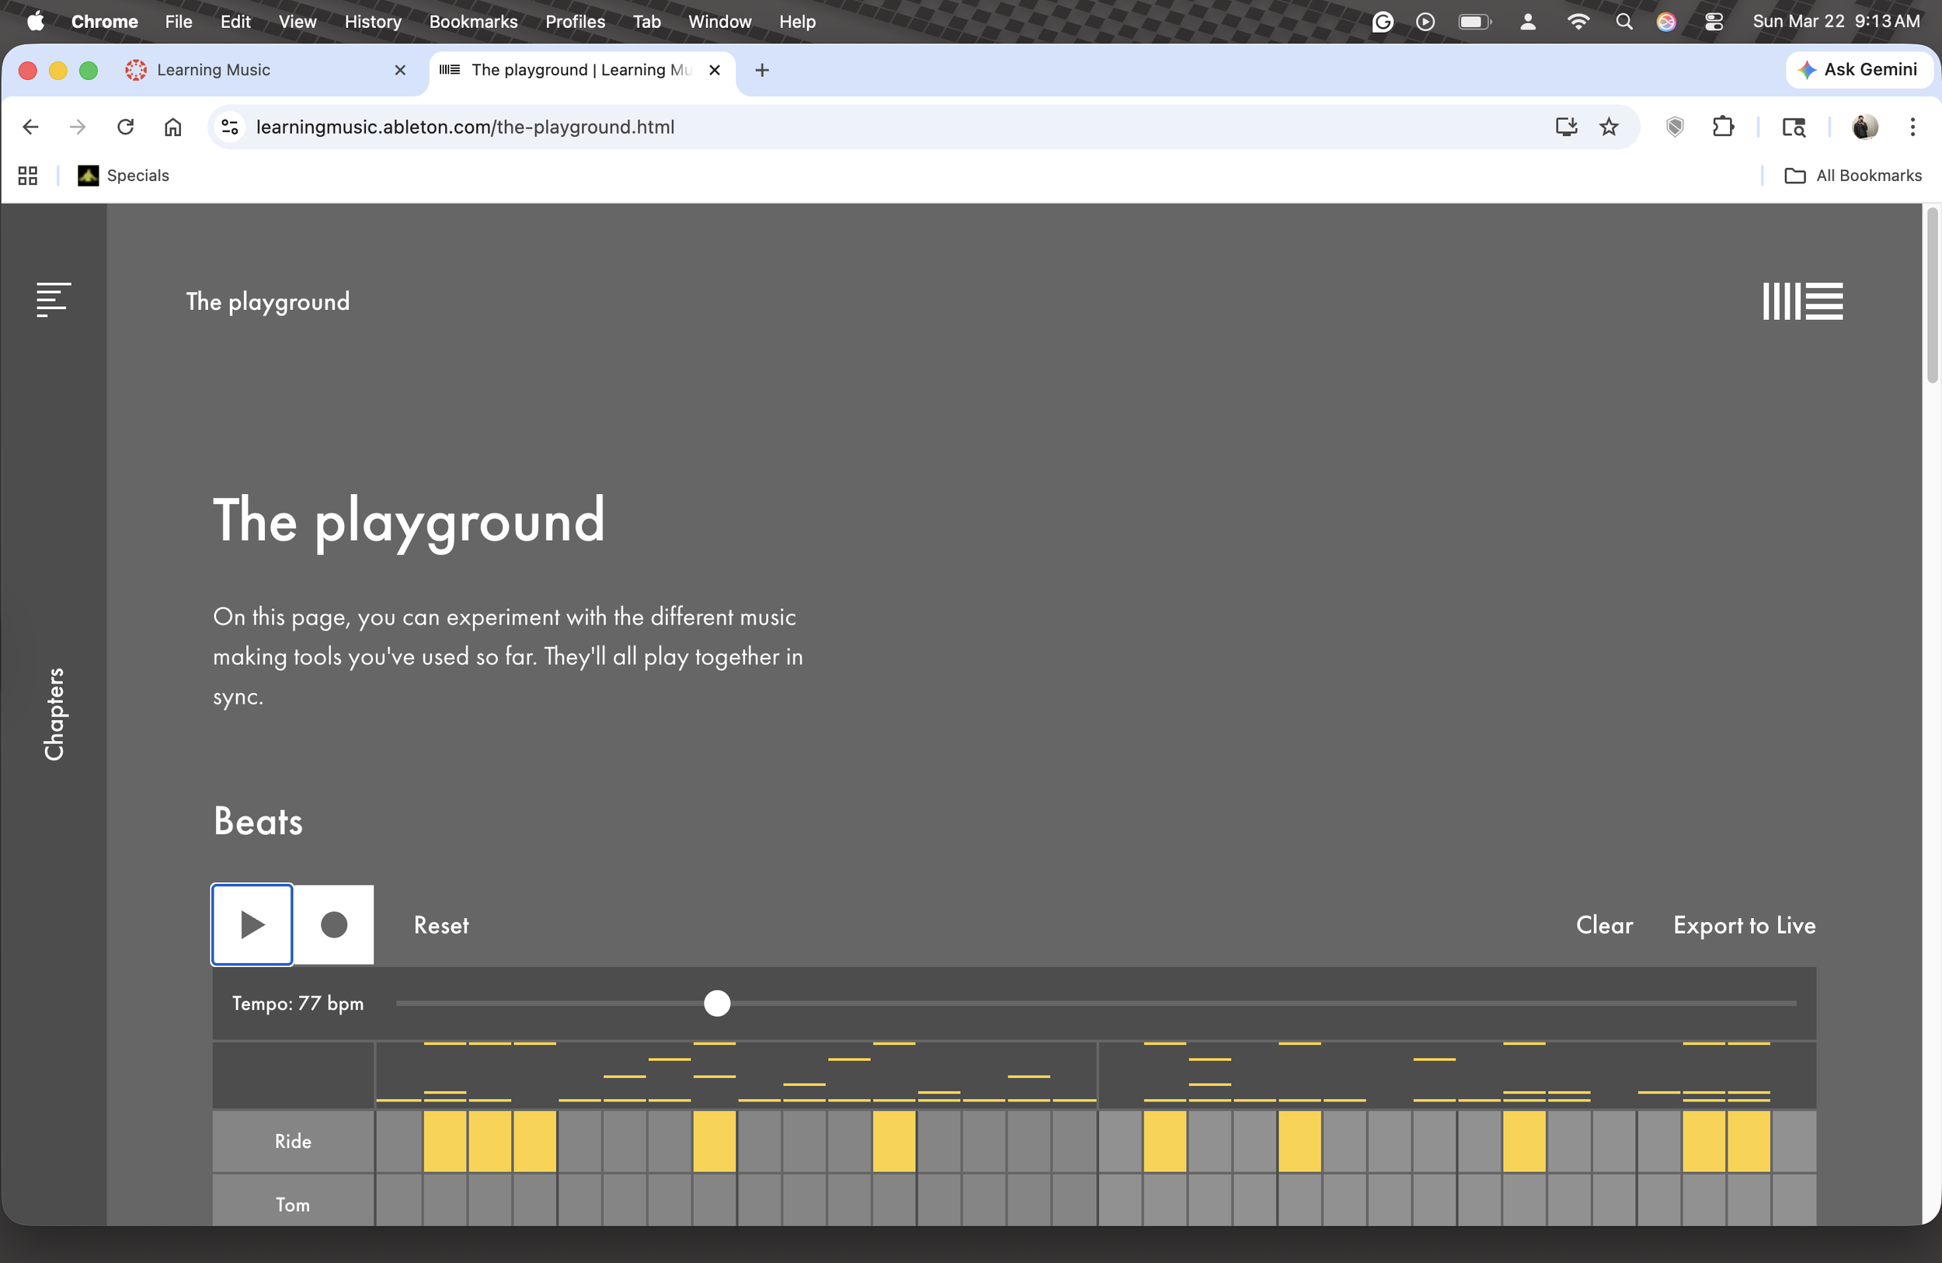Click the Ableton logo icon
Viewport: 1942px width, 1263px height.
(x=1801, y=301)
